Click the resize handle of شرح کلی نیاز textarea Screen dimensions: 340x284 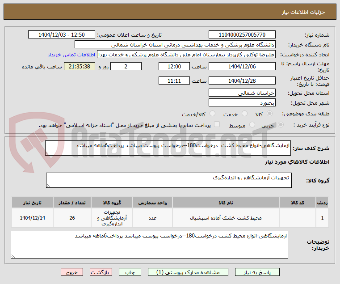(x=47, y=153)
